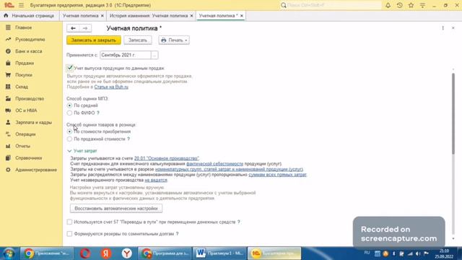Close the Учетная политика form with X
This screenshot has height=260, width=462.
(x=453, y=28)
